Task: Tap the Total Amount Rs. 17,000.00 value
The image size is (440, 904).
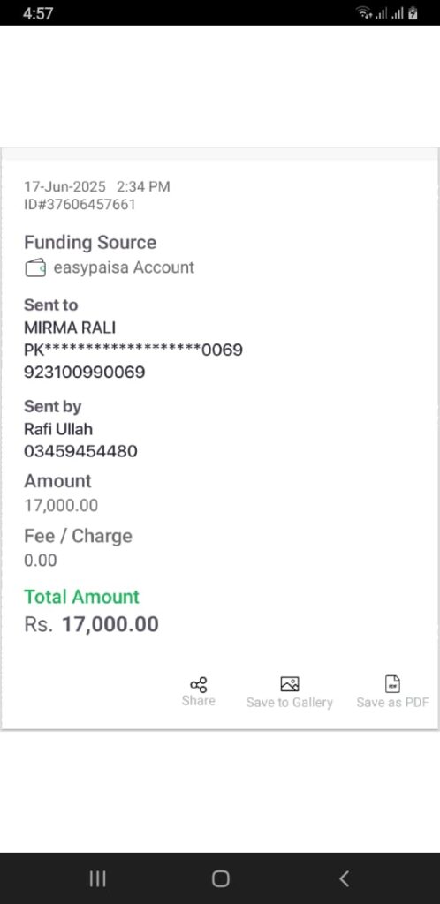Action: [x=91, y=624]
